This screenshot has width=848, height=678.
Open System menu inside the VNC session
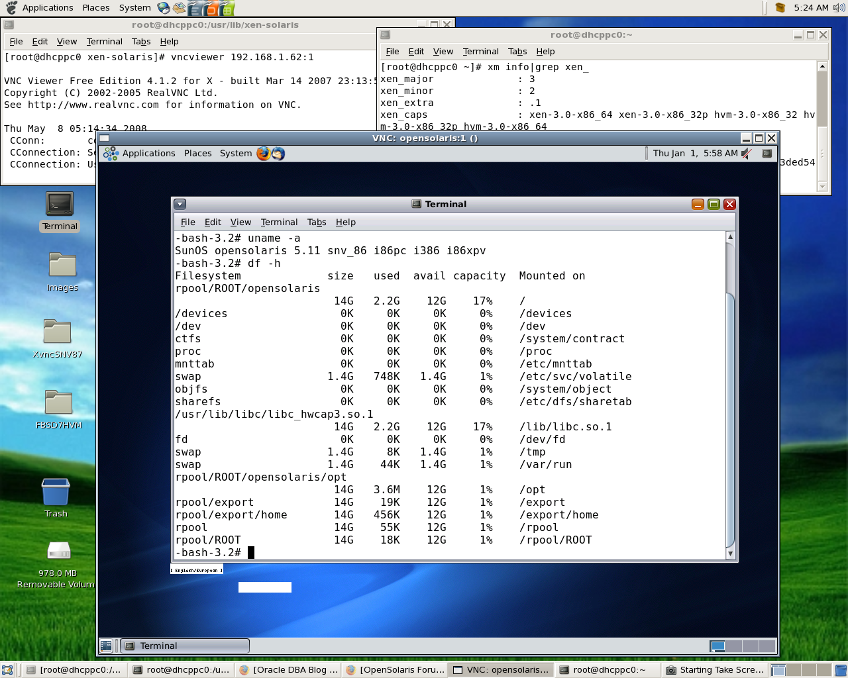pos(236,154)
